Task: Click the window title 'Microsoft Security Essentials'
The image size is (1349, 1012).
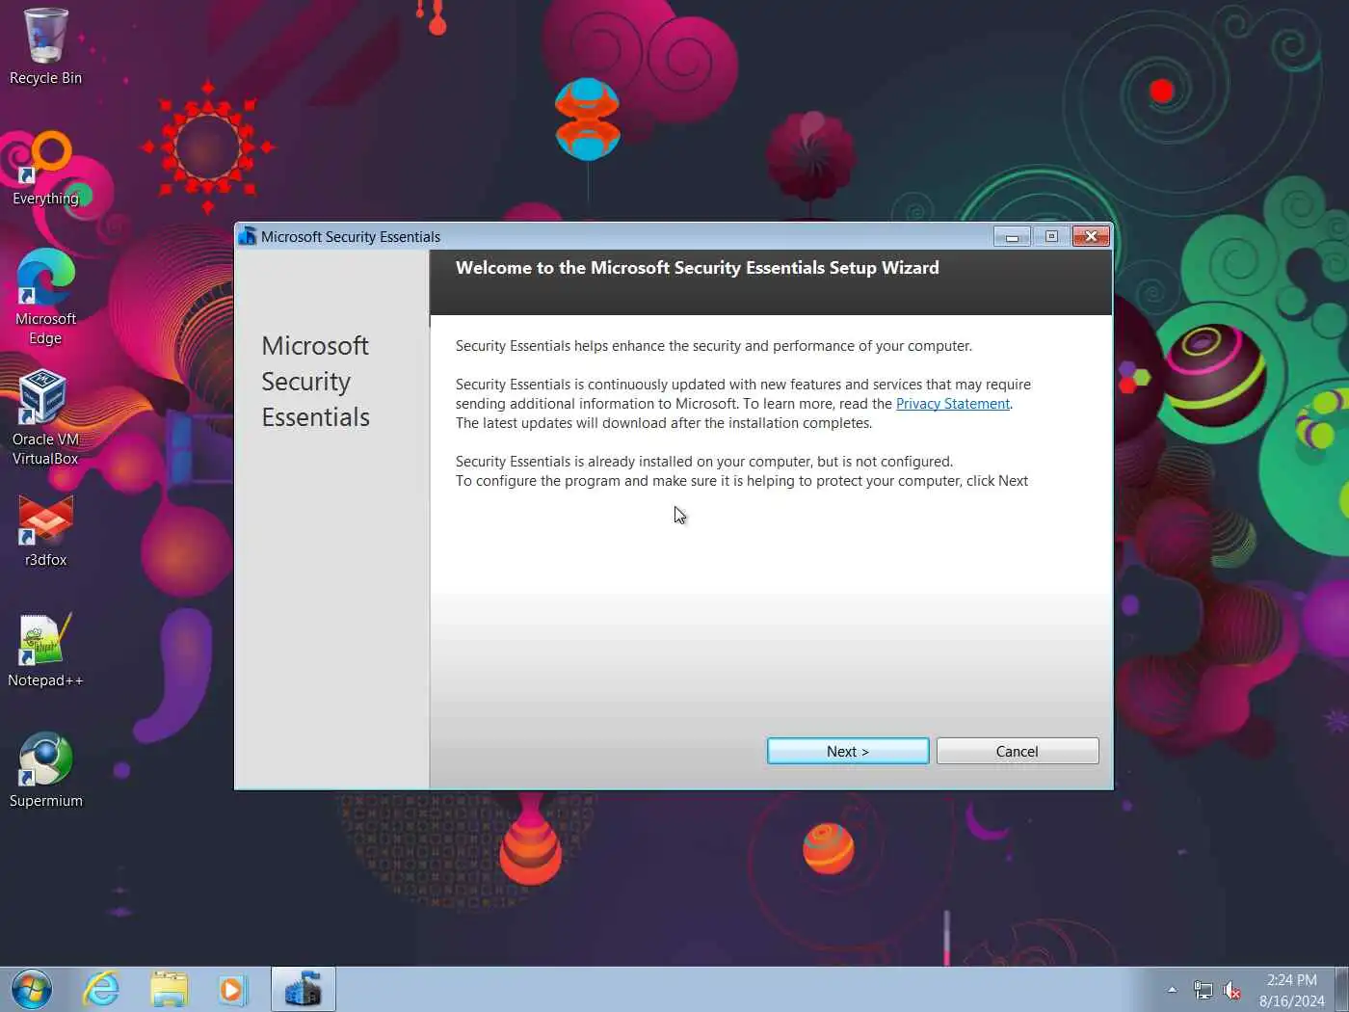Action: (351, 236)
